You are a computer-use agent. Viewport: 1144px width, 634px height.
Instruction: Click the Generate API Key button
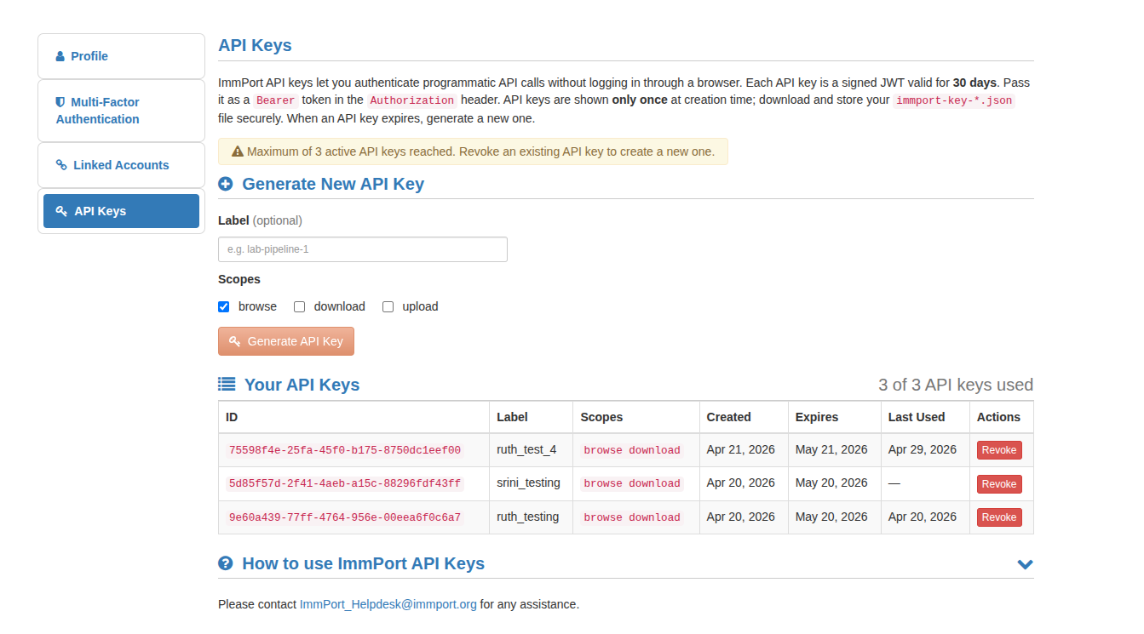(x=286, y=341)
